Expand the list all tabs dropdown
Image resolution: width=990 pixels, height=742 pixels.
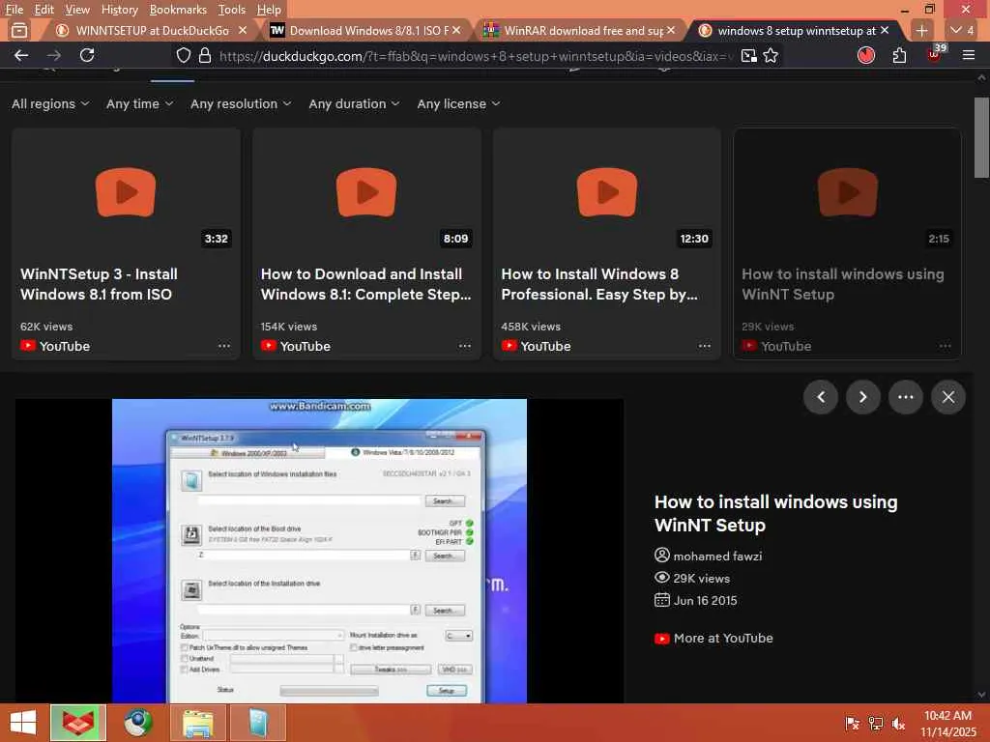click(x=962, y=30)
